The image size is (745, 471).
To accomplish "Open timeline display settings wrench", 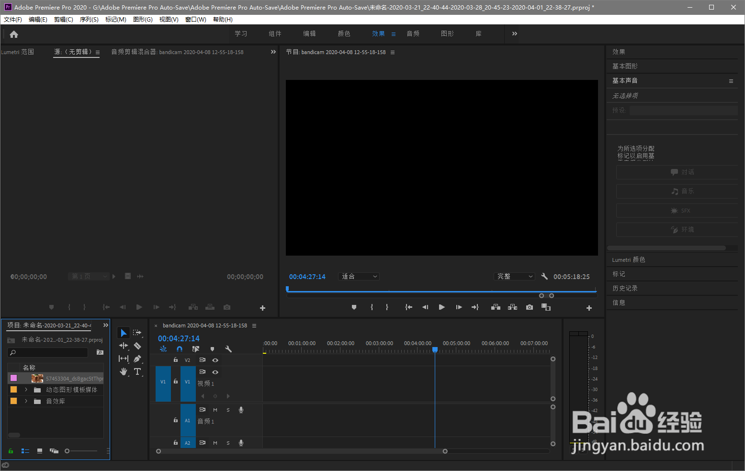I will pos(228,349).
